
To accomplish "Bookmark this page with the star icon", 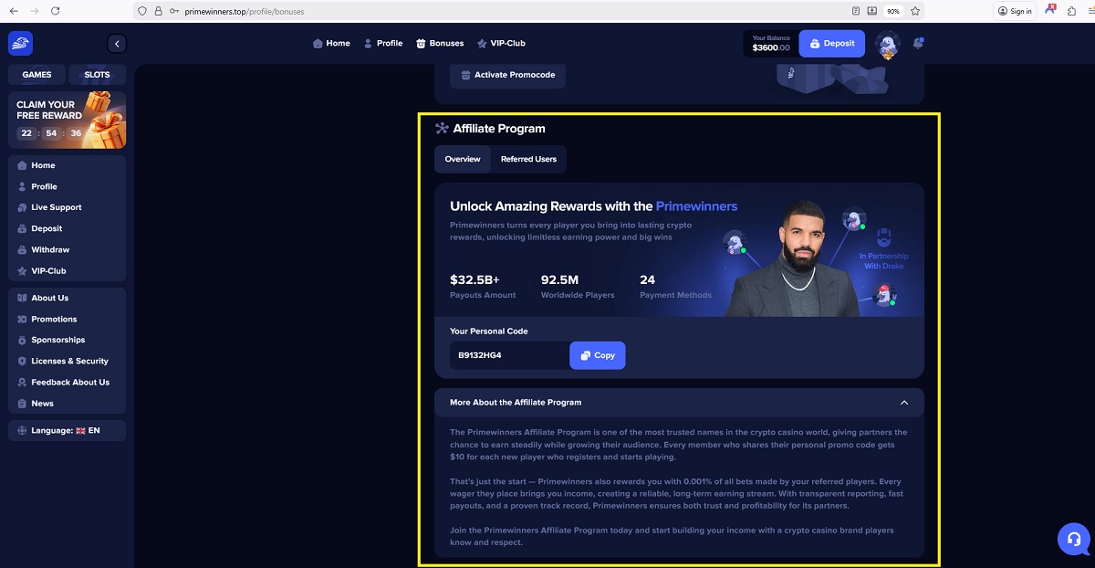I will tap(915, 11).
